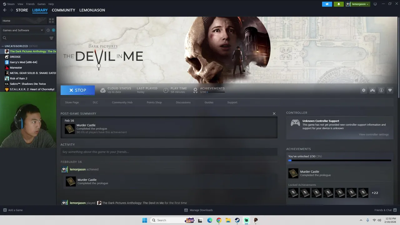Screen dimensions: 400x225
Task: Open the Guides link
Action: pos(209,102)
